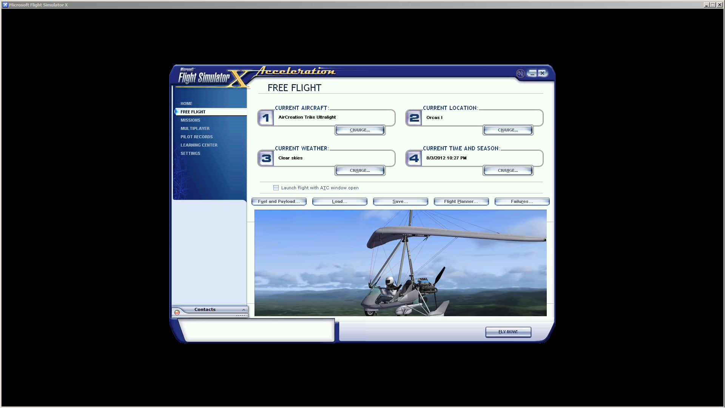The width and height of the screenshot is (725, 408).
Task: Select FREE FLIGHT in sidebar
Action: click(x=211, y=112)
